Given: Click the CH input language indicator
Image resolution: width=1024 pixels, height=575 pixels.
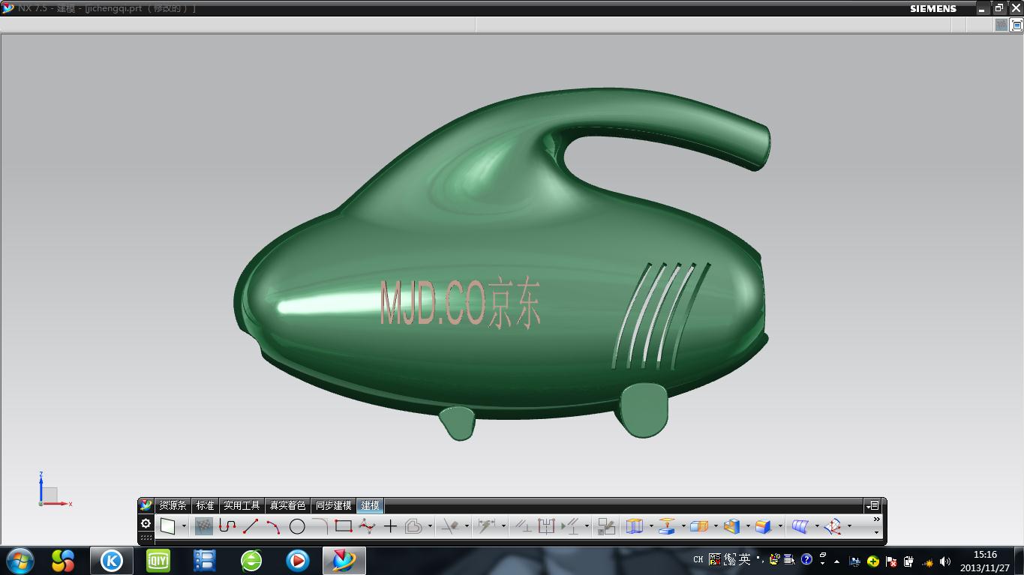Looking at the screenshot, I should [x=698, y=559].
